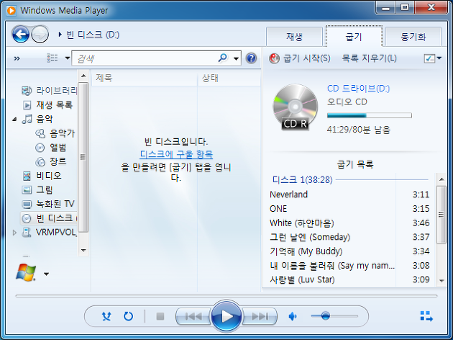
Task: Select the ONE track
Action: click(349, 209)
